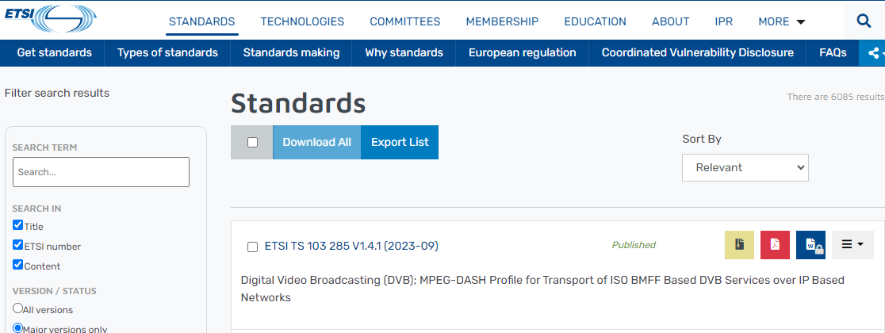This screenshot has width=885, height=333.
Task: Open the TECHNOLOGIES menu
Action: click(302, 21)
